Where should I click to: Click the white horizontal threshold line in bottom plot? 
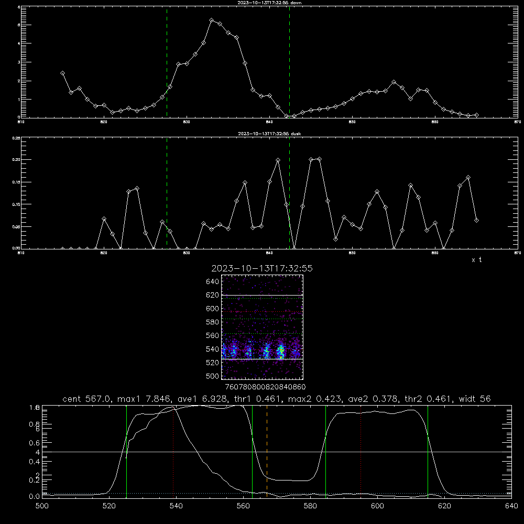click(x=277, y=452)
